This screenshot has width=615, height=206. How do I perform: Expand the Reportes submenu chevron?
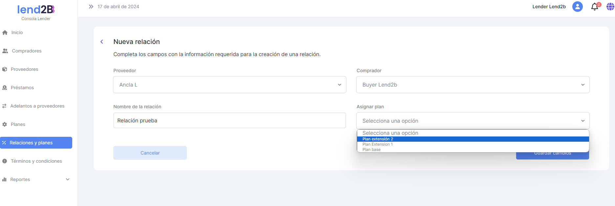click(x=68, y=179)
